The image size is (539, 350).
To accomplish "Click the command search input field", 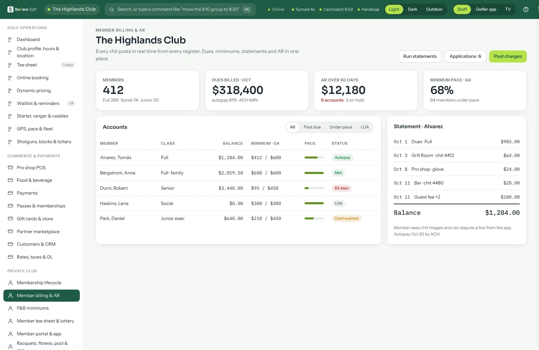I will pos(180,9).
